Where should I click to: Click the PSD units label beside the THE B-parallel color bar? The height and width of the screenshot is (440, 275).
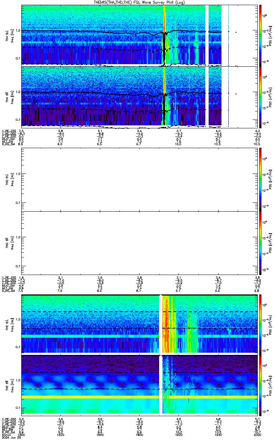pyautogui.click(x=269, y=385)
